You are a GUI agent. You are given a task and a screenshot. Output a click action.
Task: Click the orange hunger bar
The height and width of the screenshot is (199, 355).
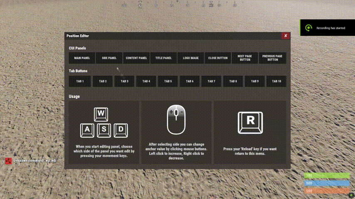pyautogui.click(x=327, y=191)
